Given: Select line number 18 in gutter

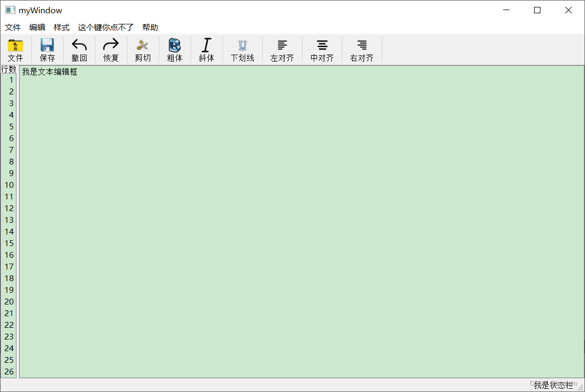Looking at the screenshot, I should point(9,278).
